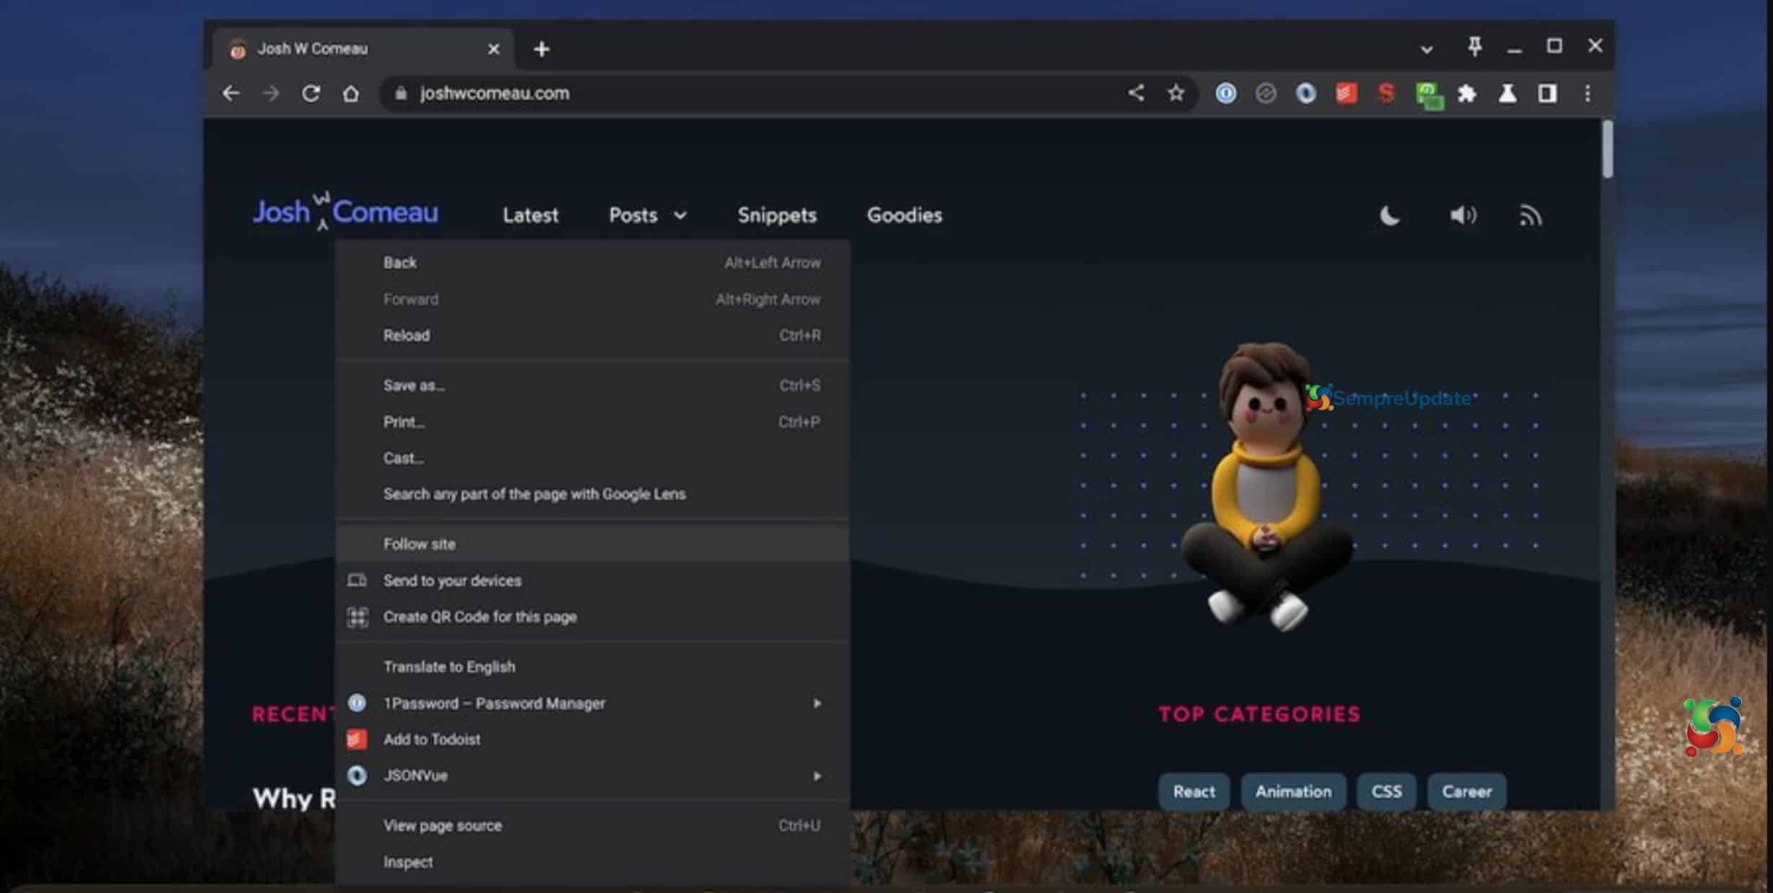Image resolution: width=1773 pixels, height=893 pixels.
Task: Expand the 1Password – Password Manager submenu
Action: 592,703
